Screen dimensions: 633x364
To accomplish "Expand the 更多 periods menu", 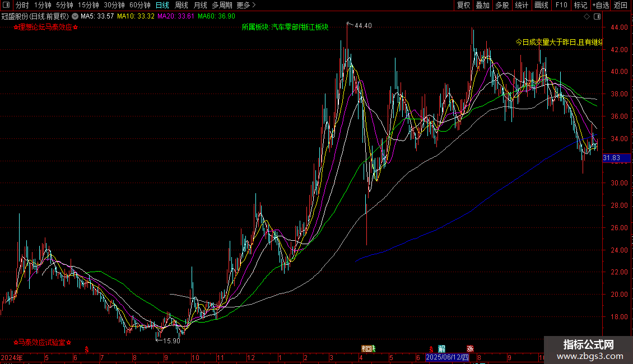I will 246,6.
